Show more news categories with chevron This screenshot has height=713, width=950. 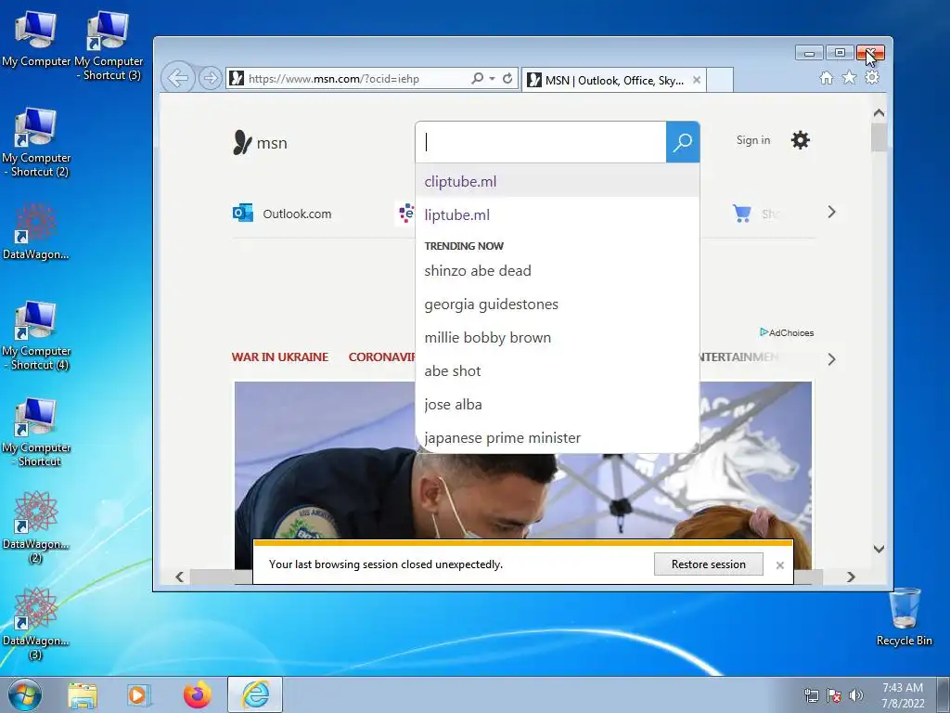(831, 359)
